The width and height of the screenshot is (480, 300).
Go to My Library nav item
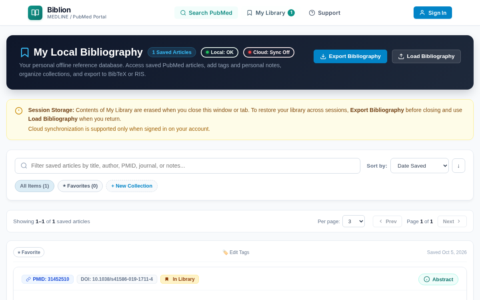[x=270, y=13]
